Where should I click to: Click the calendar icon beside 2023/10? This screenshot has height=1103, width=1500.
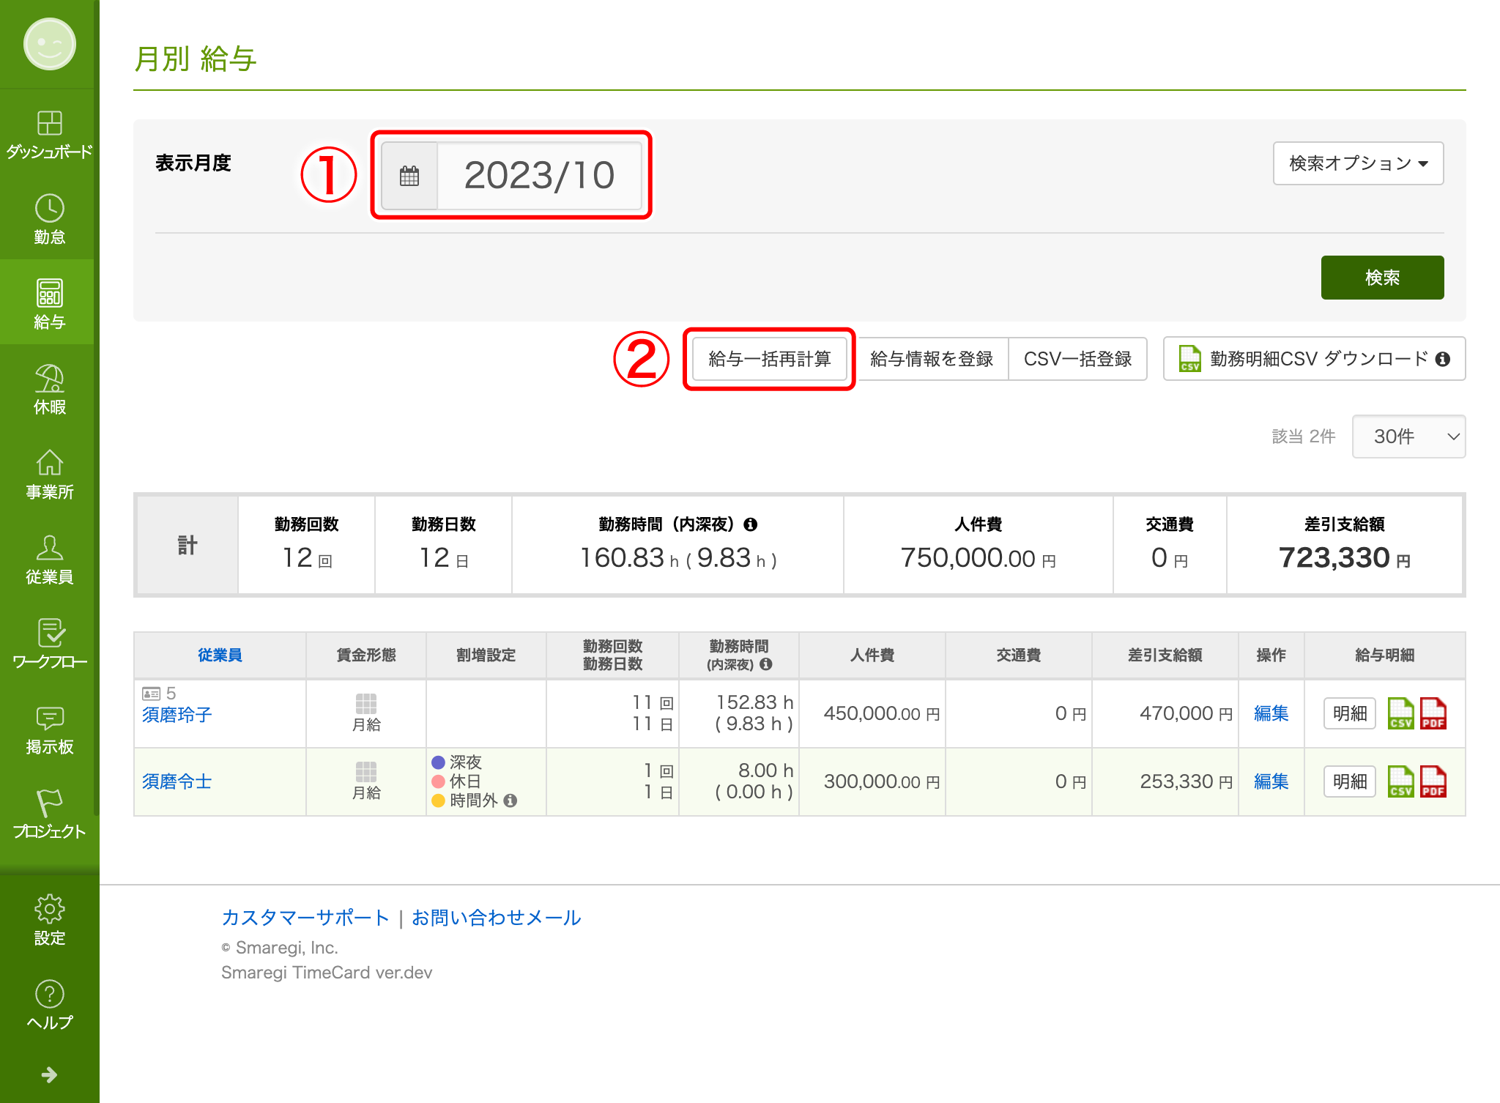click(409, 176)
